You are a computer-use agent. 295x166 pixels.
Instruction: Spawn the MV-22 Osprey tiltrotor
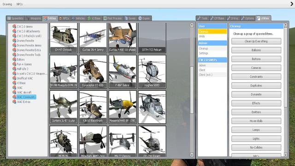pos(123,142)
